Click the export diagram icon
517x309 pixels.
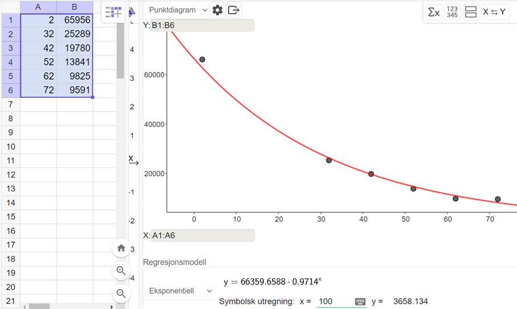(x=234, y=10)
